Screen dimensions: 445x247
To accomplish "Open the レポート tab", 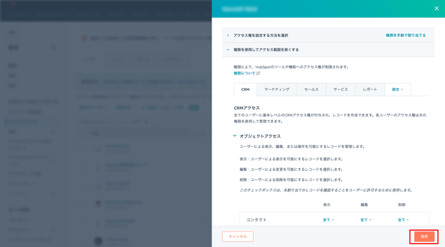I will pyautogui.click(x=370, y=89).
